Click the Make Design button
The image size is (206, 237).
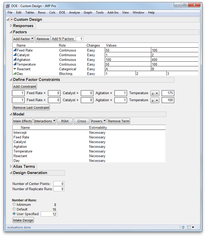tap(23, 220)
